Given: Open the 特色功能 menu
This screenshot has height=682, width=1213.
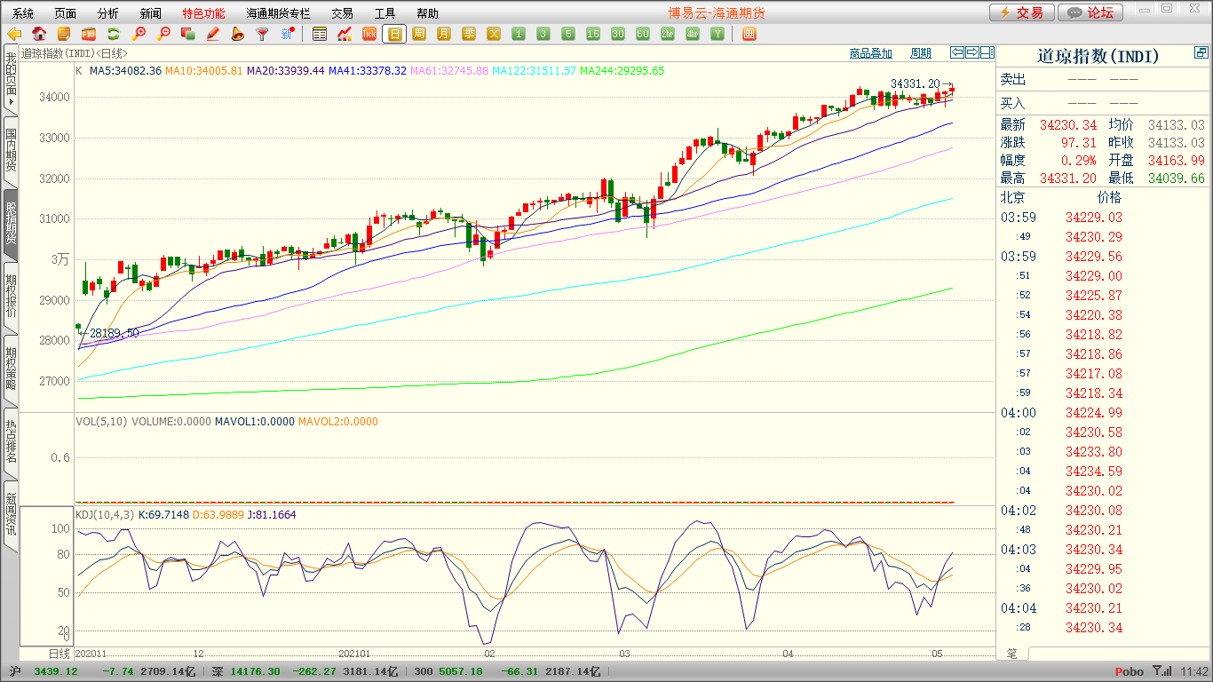Looking at the screenshot, I should (x=203, y=13).
